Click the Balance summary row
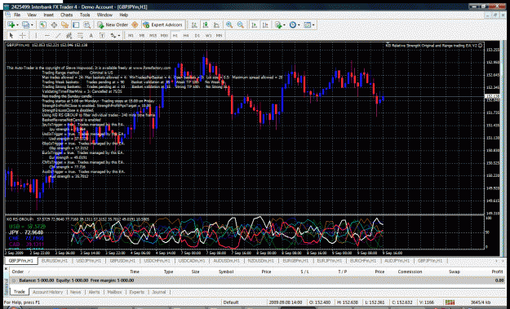The image size is (510, 309). tap(258, 280)
